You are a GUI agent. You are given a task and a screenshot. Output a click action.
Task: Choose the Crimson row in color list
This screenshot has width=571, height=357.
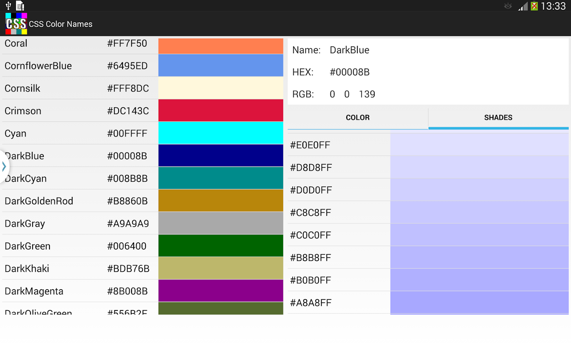pos(79,111)
